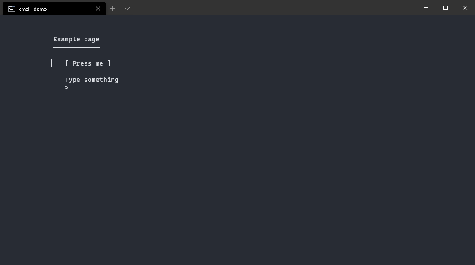Viewport: 475px width, 265px height.
Task: Focus the Type something label
Action: (91, 80)
